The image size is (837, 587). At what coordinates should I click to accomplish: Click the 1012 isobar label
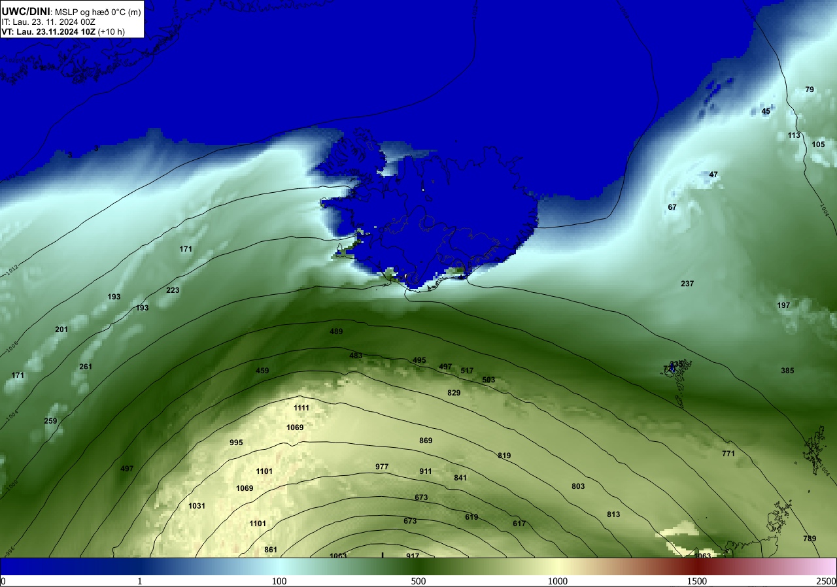[x=14, y=270]
